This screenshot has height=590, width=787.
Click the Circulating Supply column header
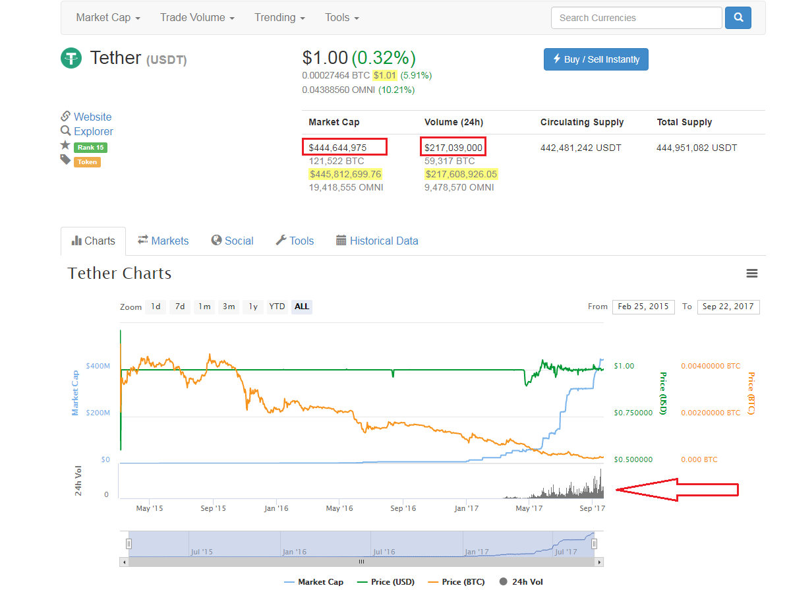tap(582, 122)
